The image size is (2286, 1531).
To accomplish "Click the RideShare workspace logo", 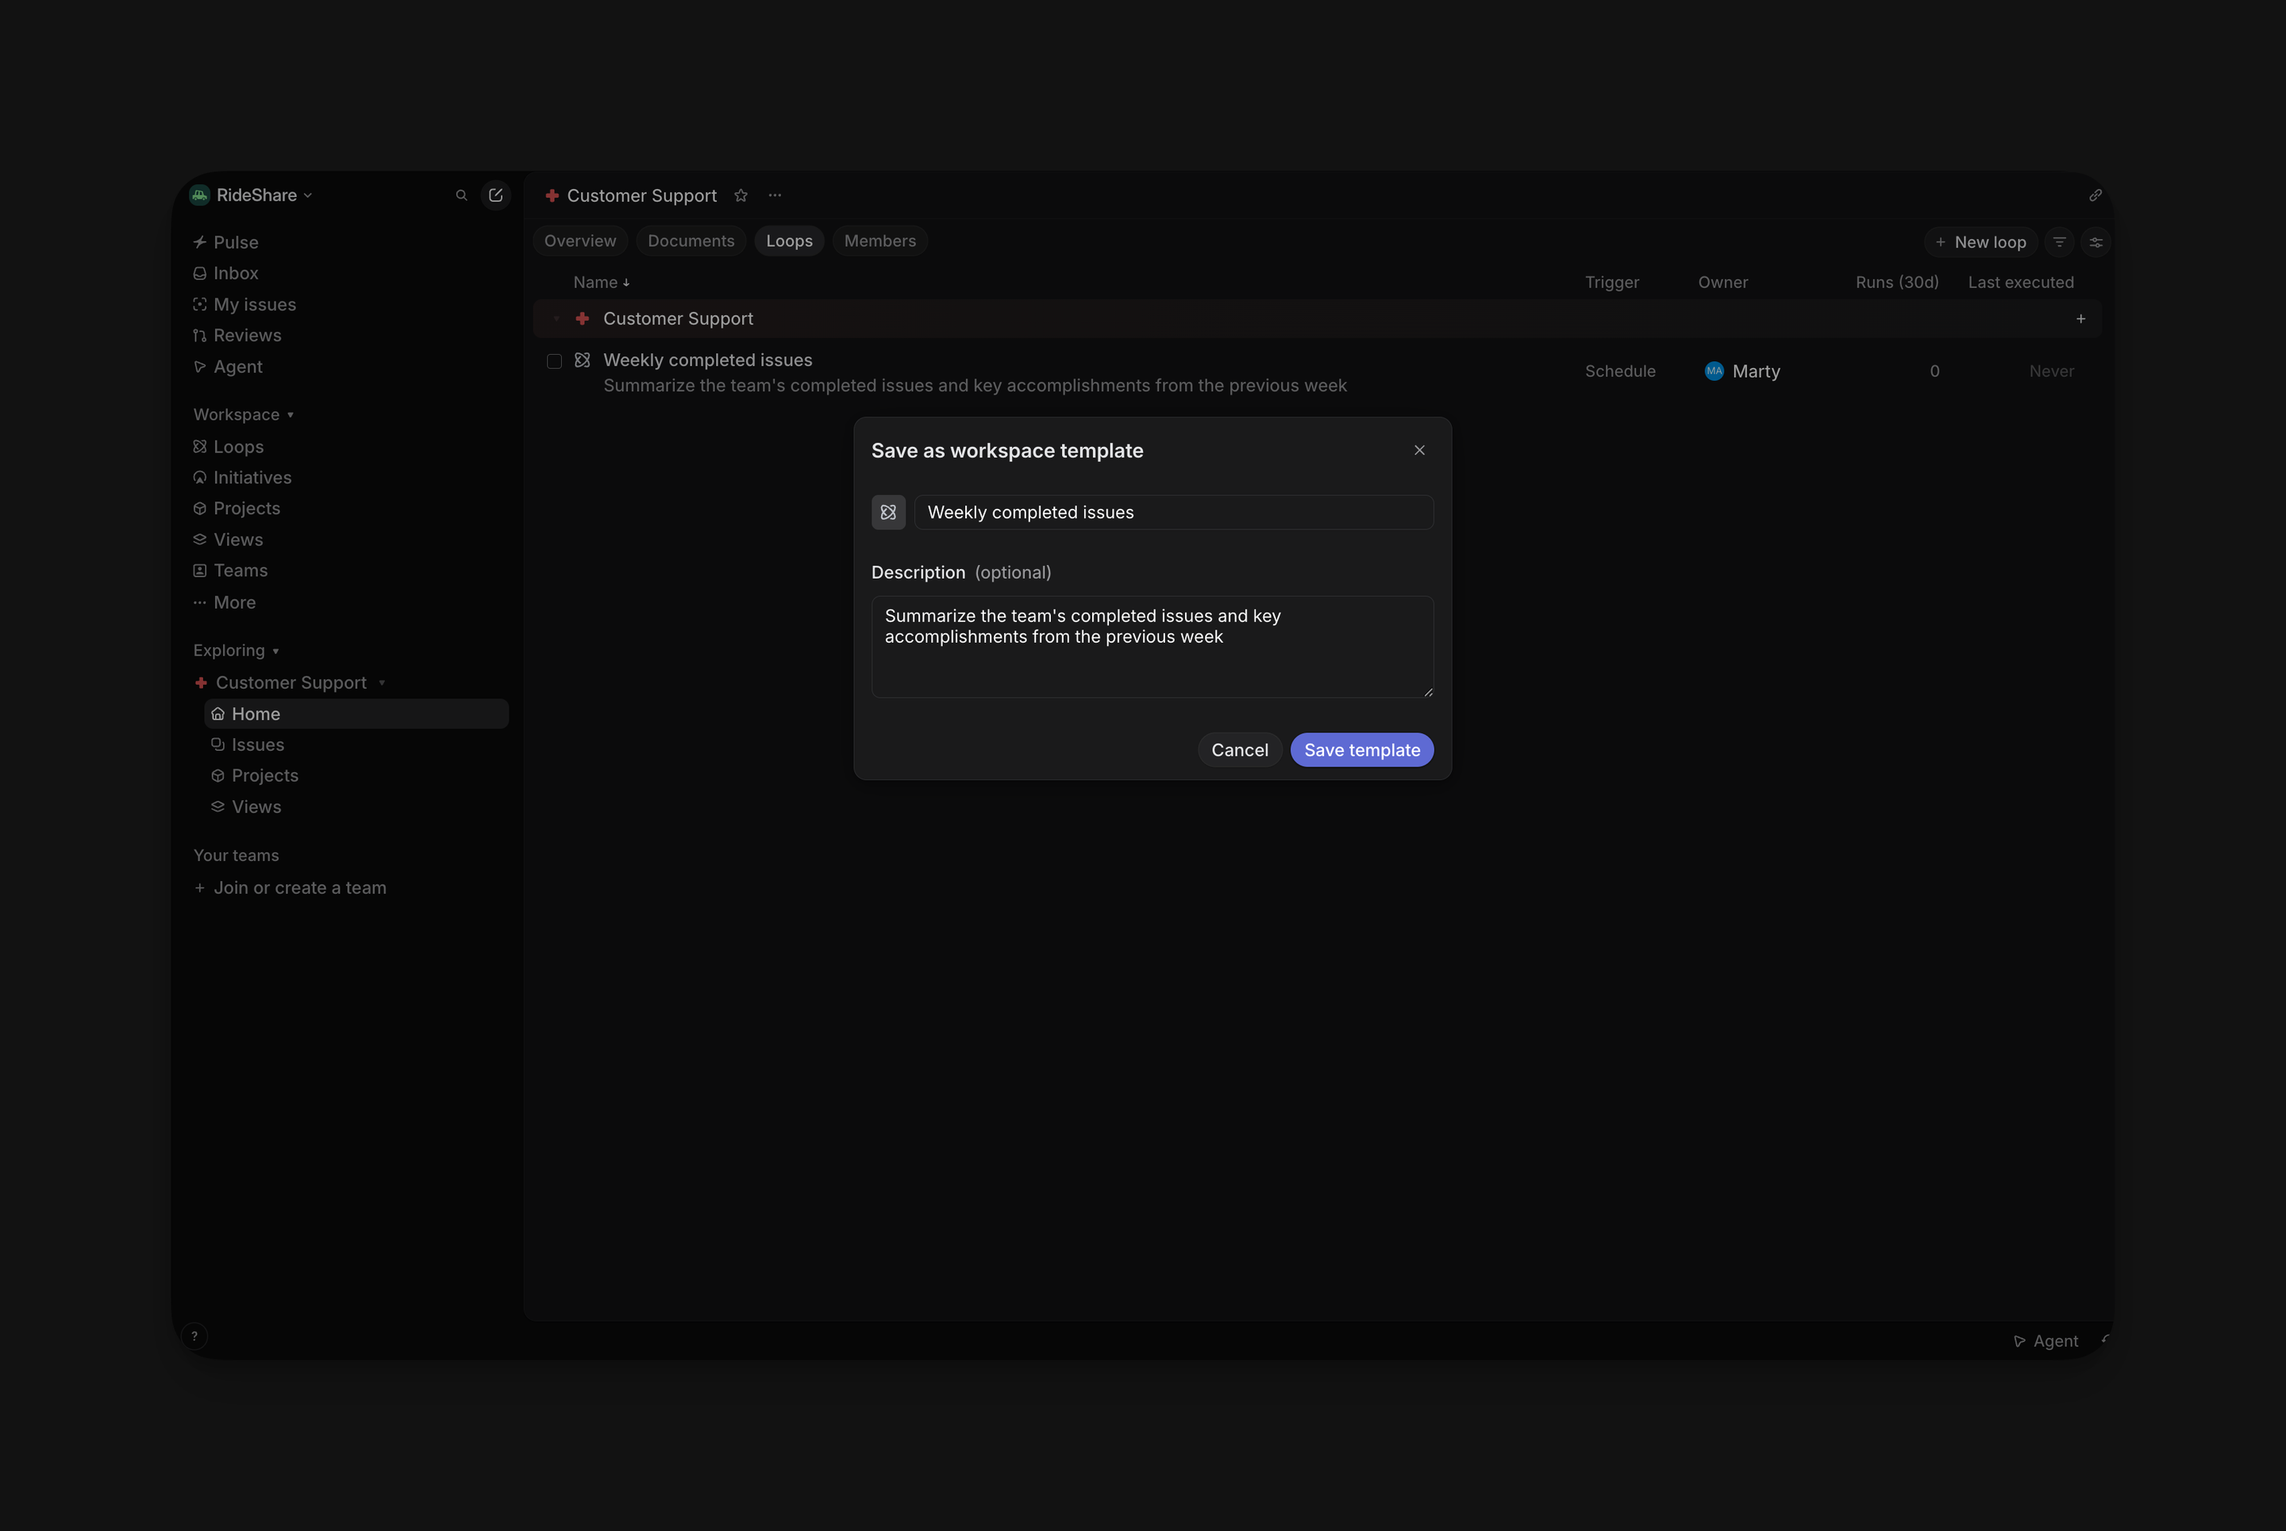I will click(200, 195).
